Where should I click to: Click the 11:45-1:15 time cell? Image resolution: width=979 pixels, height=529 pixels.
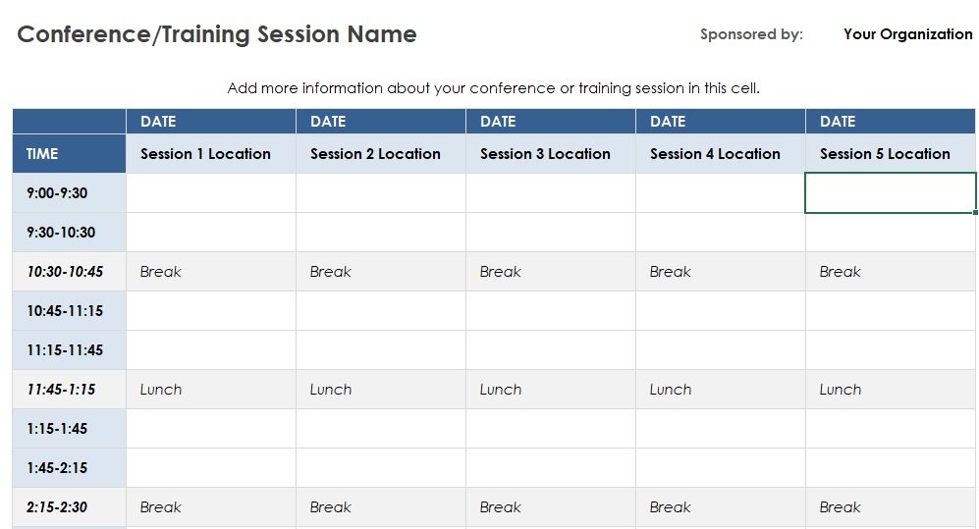click(x=70, y=390)
